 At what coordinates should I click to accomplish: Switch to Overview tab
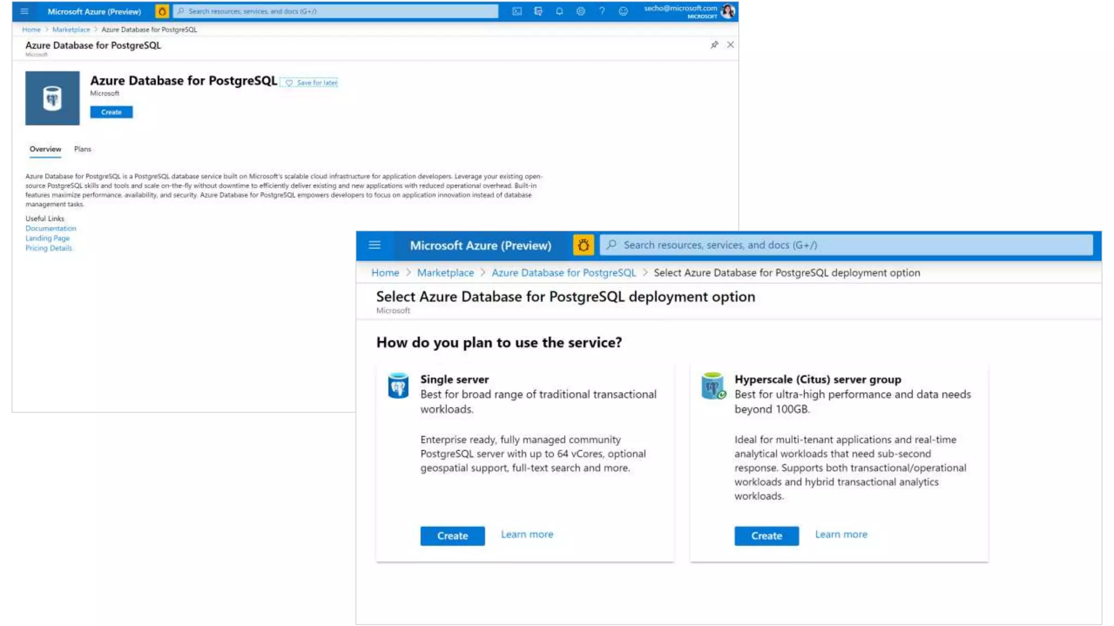[x=45, y=149]
